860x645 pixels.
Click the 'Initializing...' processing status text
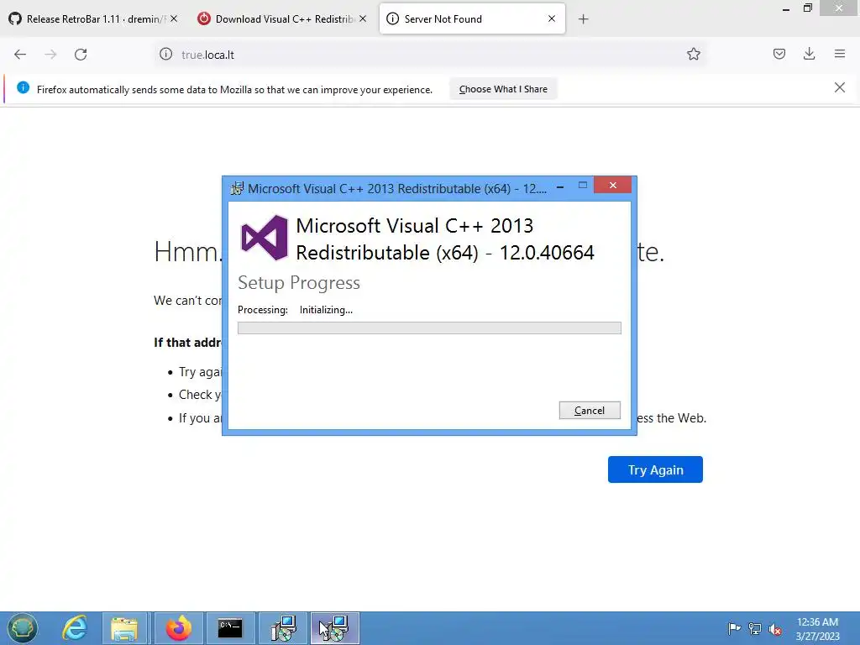click(x=326, y=310)
